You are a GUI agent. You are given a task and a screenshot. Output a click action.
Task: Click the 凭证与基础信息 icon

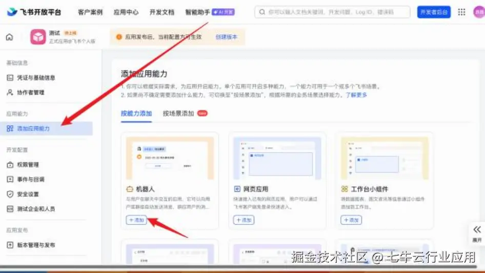coord(10,77)
